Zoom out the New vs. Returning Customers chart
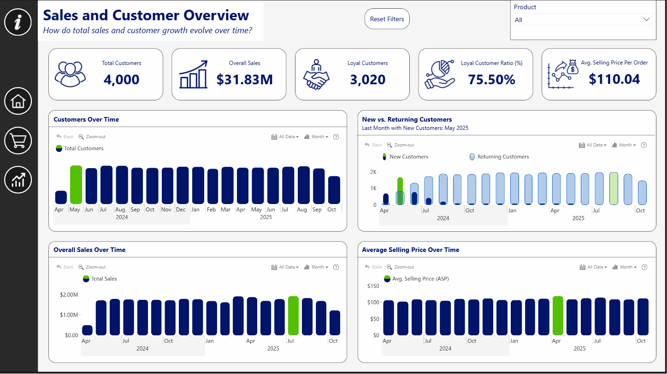The height and width of the screenshot is (374, 667). click(x=400, y=145)
